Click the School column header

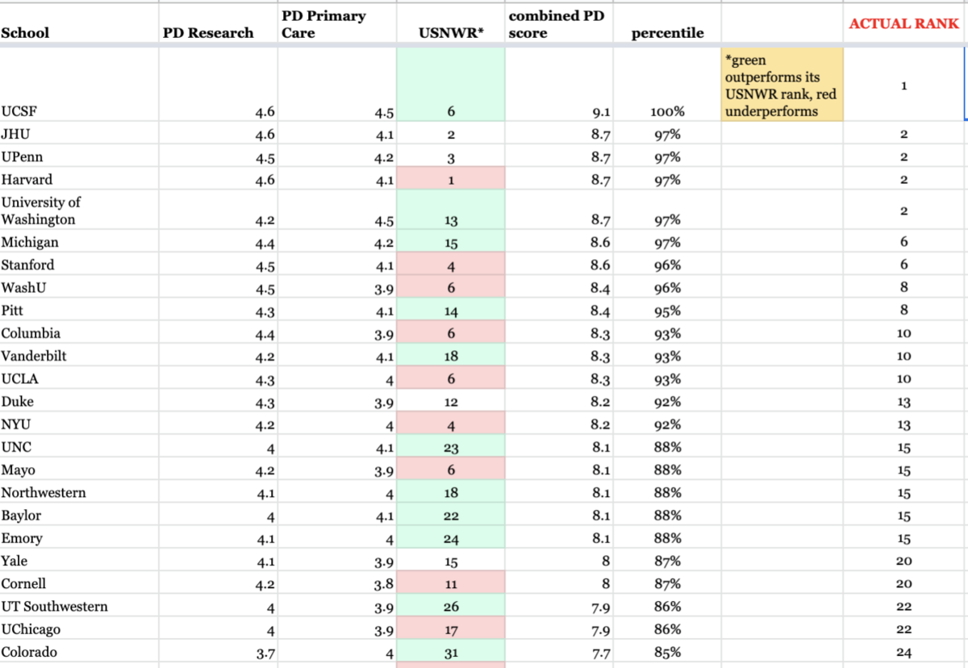click(x=25, y=33)
